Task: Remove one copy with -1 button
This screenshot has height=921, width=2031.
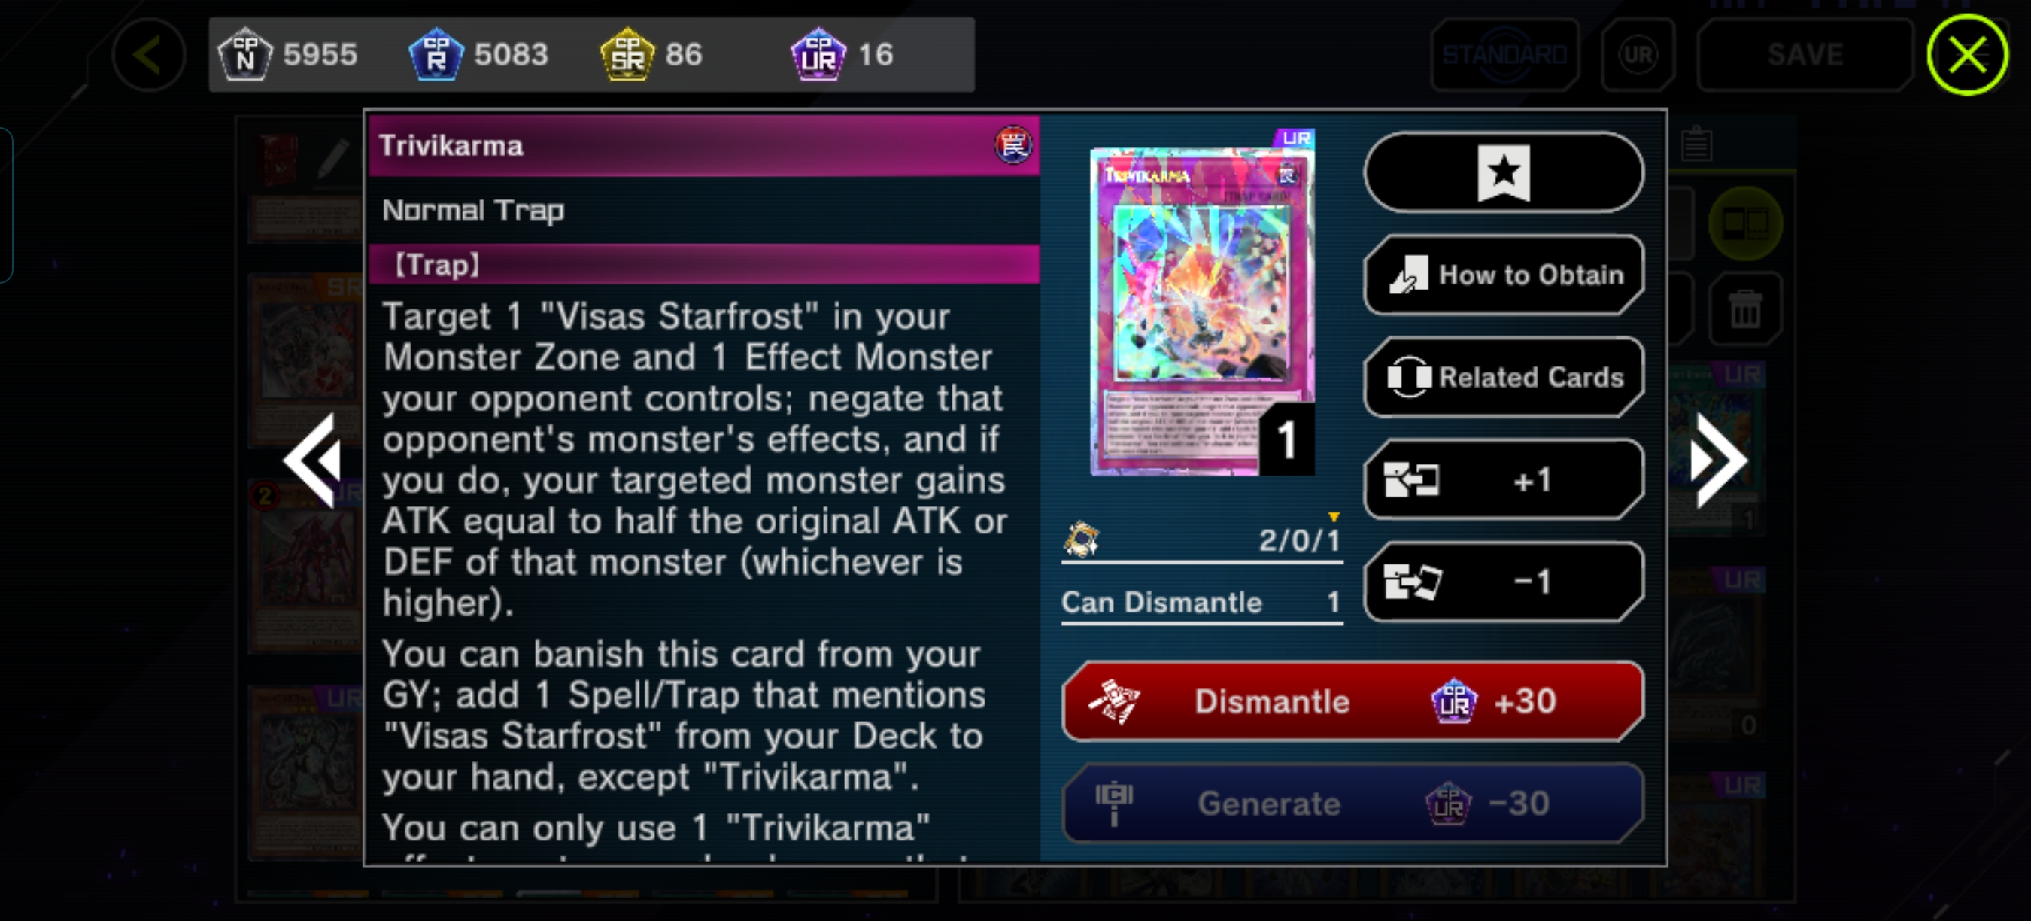Action: 1504,582
